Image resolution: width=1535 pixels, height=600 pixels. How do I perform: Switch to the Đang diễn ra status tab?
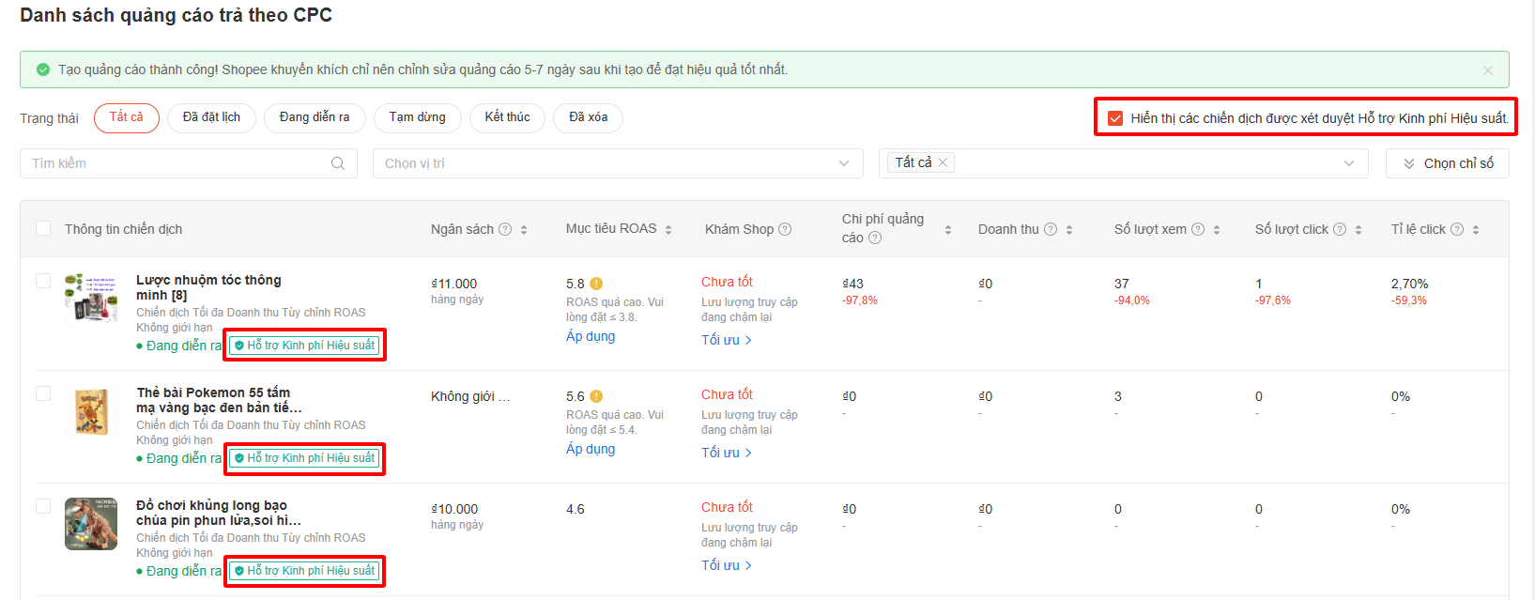315,117
